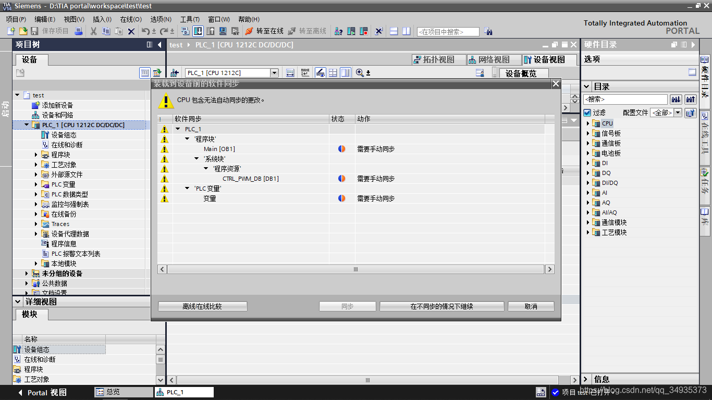Collapse PLC_1 node in sync dialog
712x400 pixels.
click(x=178, y=129)
